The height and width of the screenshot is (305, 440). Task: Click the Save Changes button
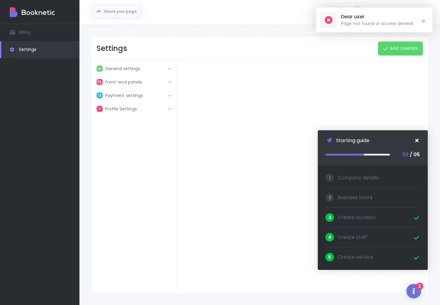[400, 48]
